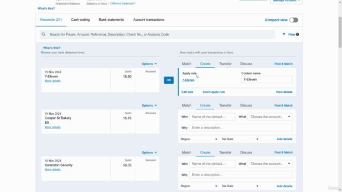Open What account dropdown for Cooper St Bakery

coord(270,117)
